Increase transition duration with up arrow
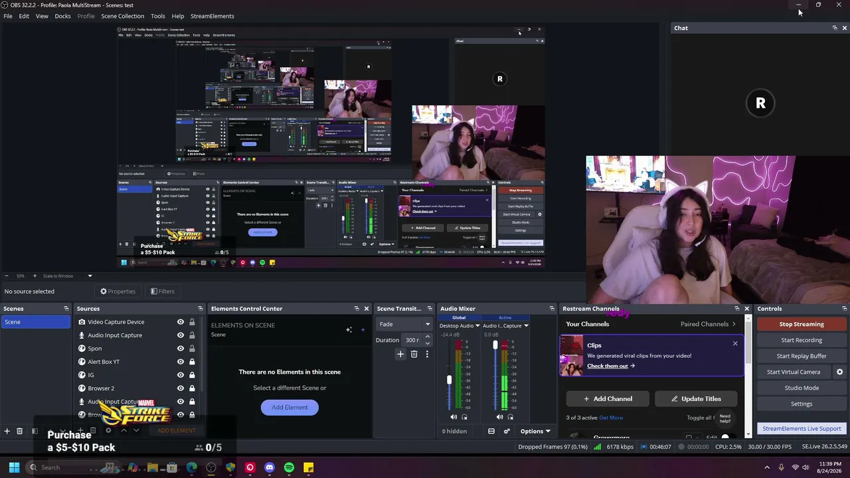 tap(427, 337)
